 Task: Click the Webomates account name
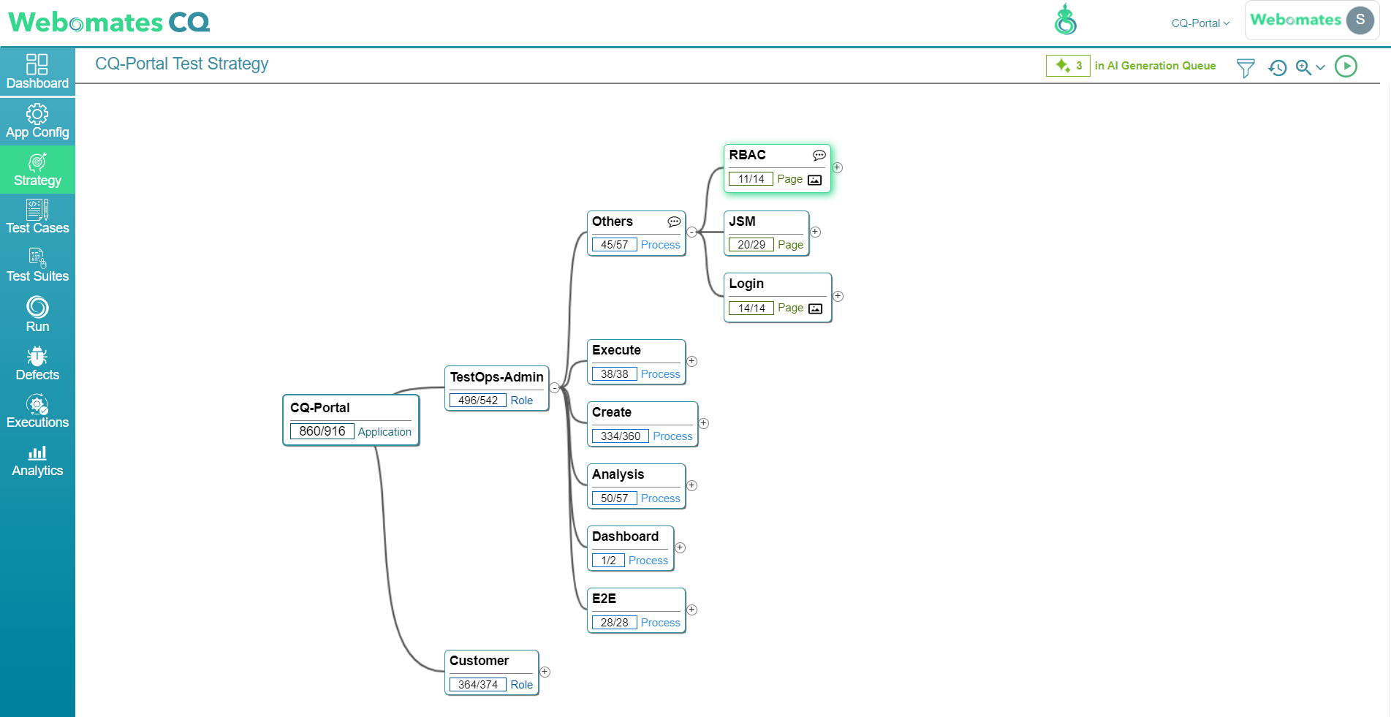(1296, 20)
